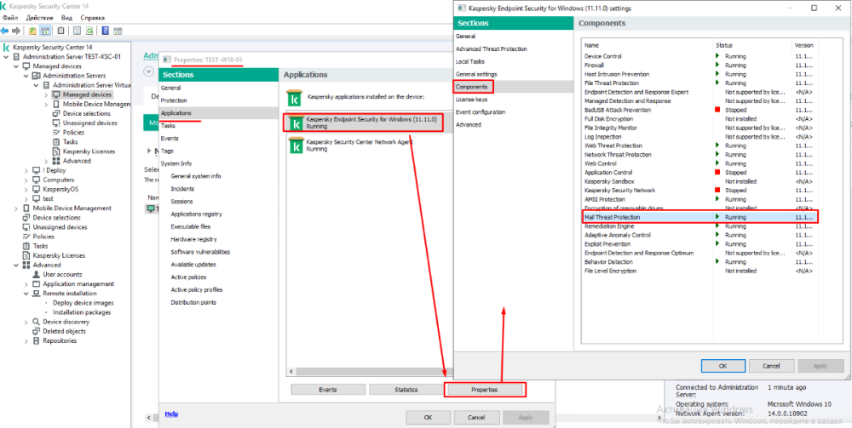Click the Repositories icon in the tree
852x428 pixels.
(37, 340)
